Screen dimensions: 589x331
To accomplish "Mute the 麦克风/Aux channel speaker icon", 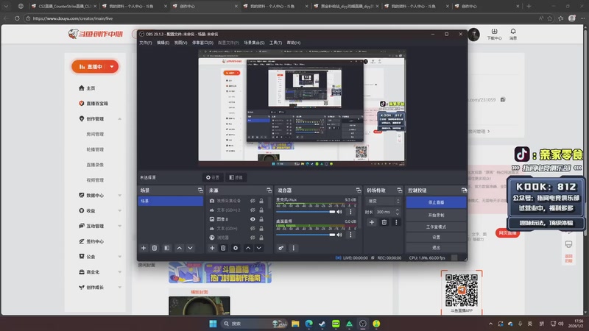I will 339,212.
